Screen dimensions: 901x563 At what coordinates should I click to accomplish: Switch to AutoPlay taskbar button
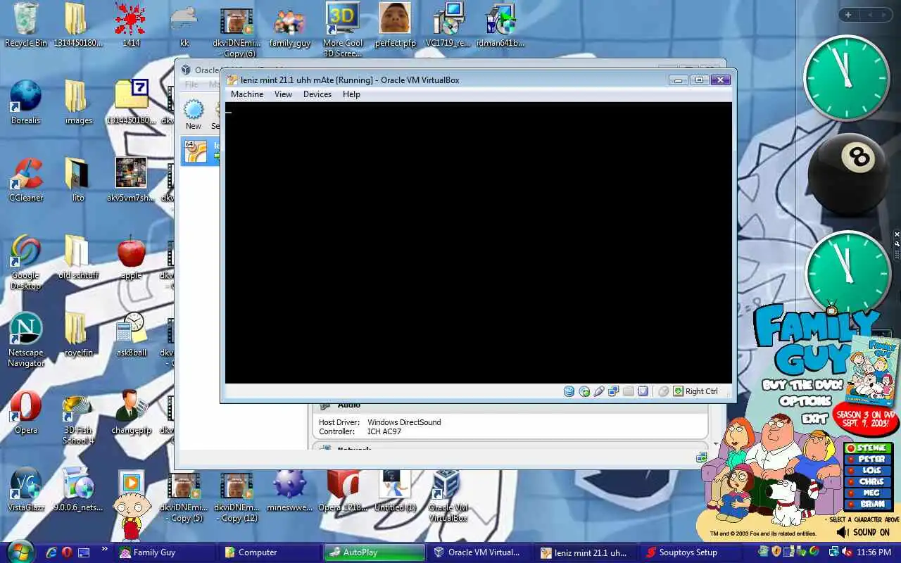(374, 552)
